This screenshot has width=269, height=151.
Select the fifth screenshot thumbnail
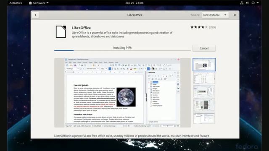coord(204,118)
